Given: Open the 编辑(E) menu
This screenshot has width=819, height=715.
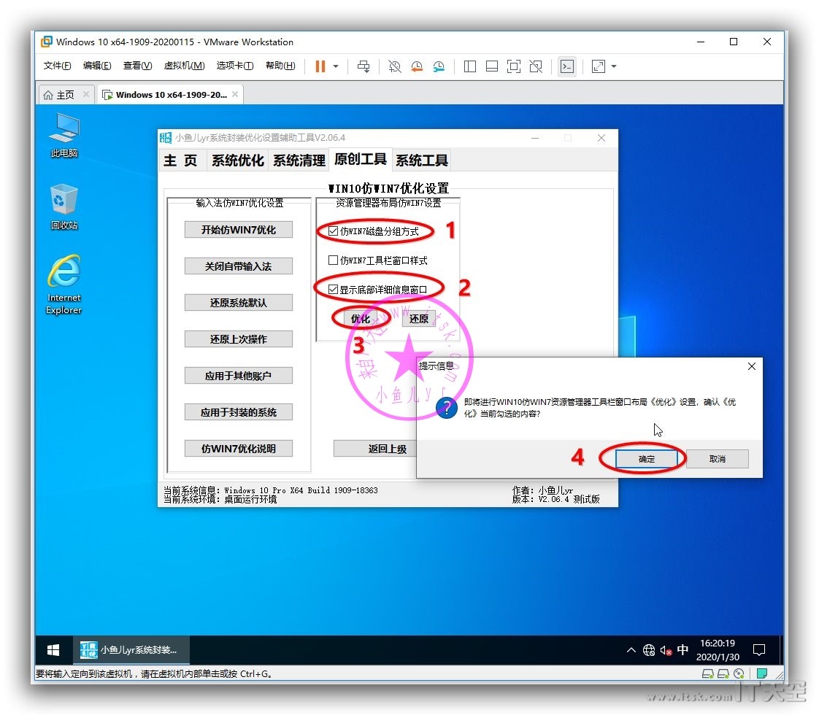Looking at the screenshot, I should point(97,66).
